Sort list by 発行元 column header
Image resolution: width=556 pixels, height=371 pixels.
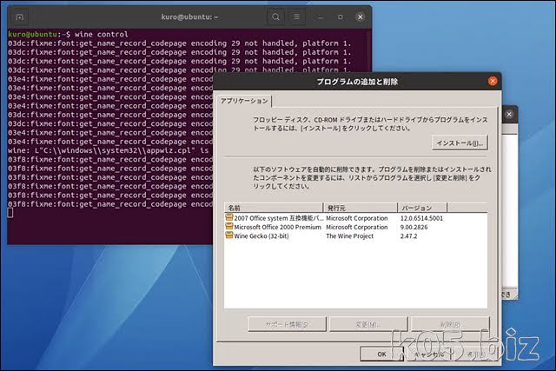[x=361, y=208]
